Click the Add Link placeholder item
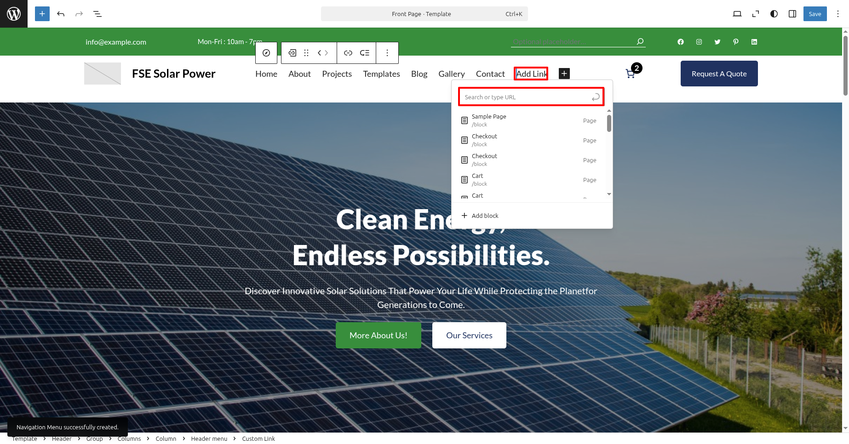849x444 pixels. pos(531,74)
